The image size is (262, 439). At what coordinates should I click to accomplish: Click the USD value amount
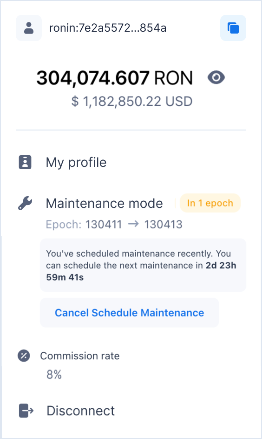(132, 101)
